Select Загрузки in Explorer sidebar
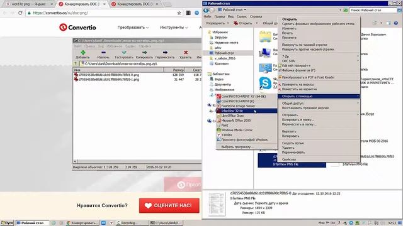The height and width of the screenshot is (226, 403). pos(220,37)
